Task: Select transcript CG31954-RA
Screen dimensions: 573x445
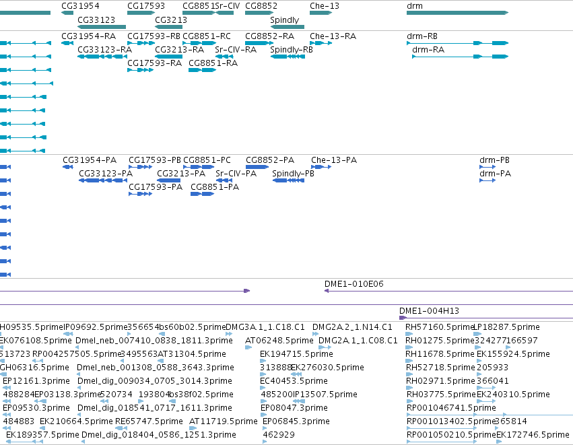Action: point(88,36)
